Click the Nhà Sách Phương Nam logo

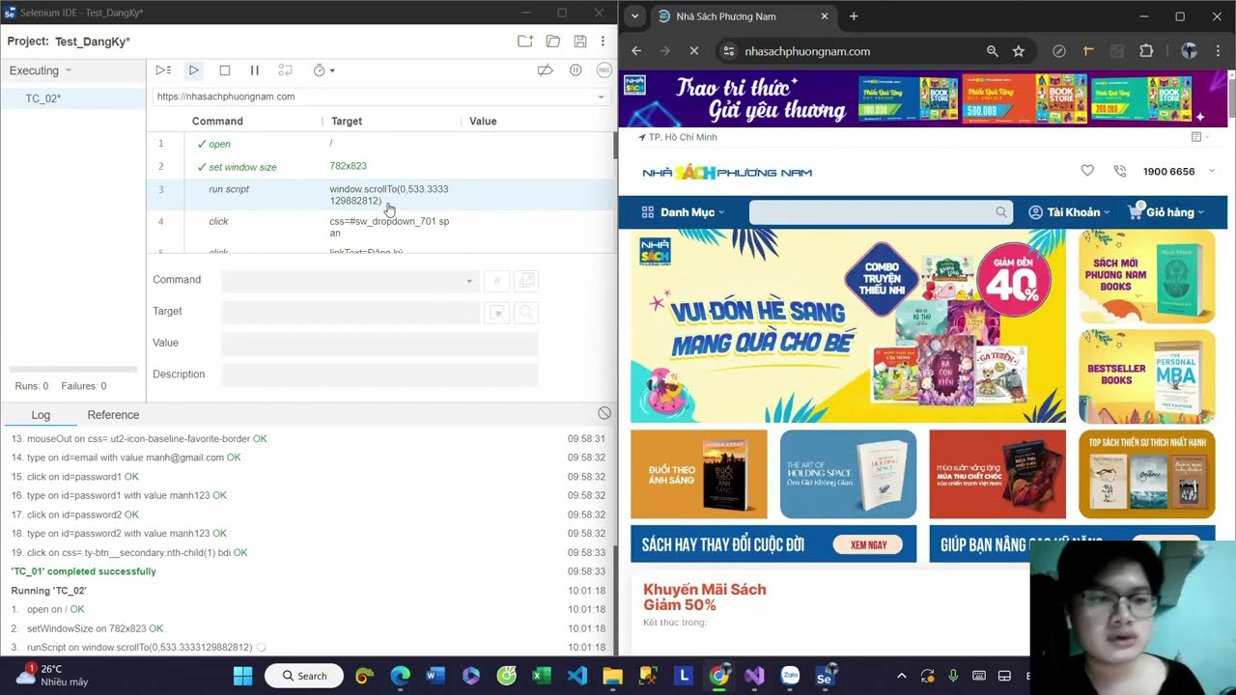point(727,172)
